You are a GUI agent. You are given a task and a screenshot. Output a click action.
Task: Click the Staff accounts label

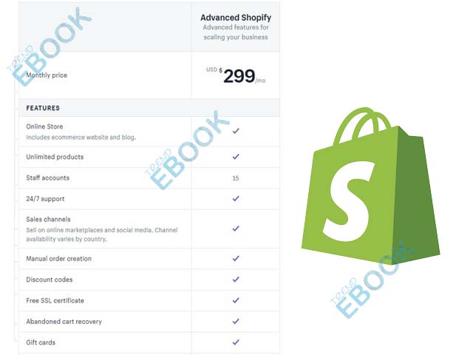(47, 177)
